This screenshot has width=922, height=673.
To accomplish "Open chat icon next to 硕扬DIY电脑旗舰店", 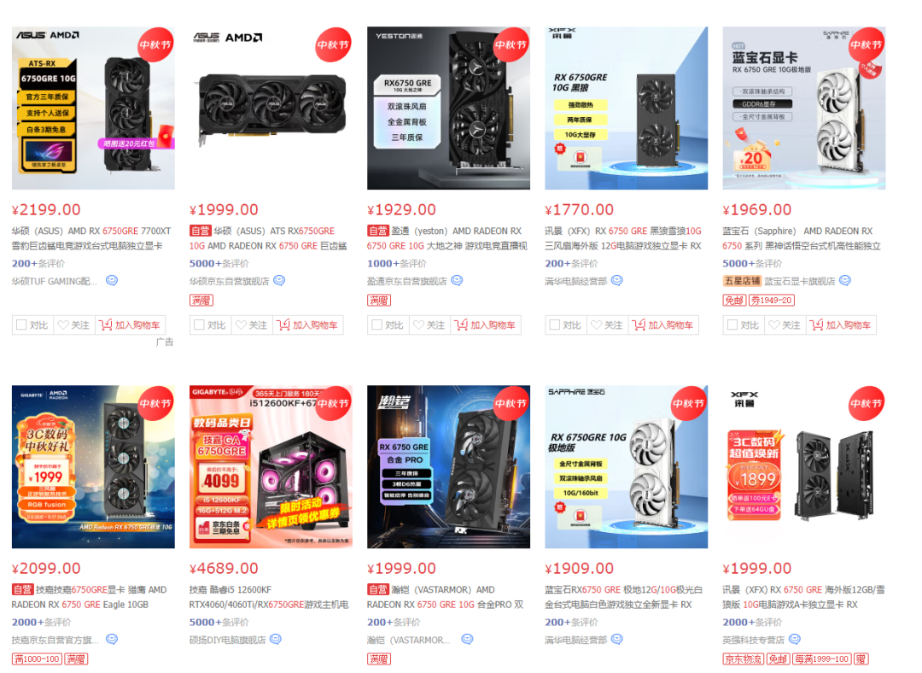I will click(275, 640).
